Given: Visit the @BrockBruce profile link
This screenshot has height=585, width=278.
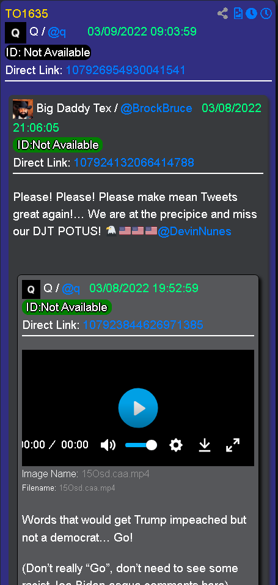Looking at the screenshot, I should [156, 108].
